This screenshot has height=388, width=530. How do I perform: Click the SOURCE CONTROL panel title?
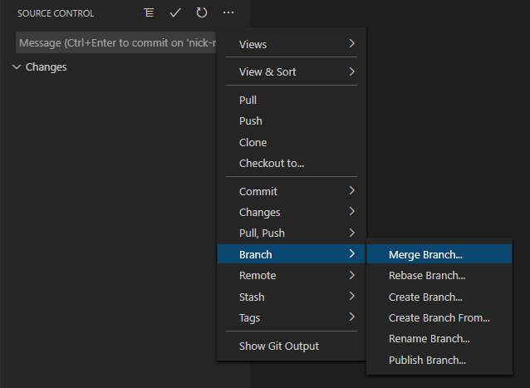coord(56,13)
